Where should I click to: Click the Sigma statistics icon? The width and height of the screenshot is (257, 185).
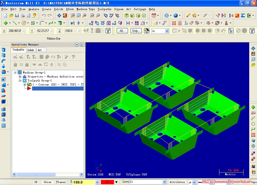pyautogui.click(x=243, y=16)
